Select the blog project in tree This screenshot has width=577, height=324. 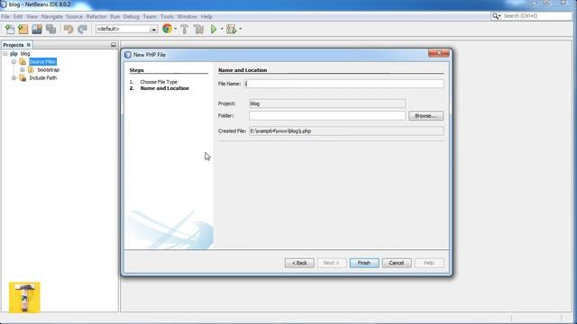coord(25,54)
